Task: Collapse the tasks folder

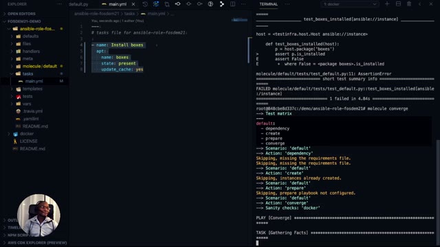Action: (x=12, y=73)
